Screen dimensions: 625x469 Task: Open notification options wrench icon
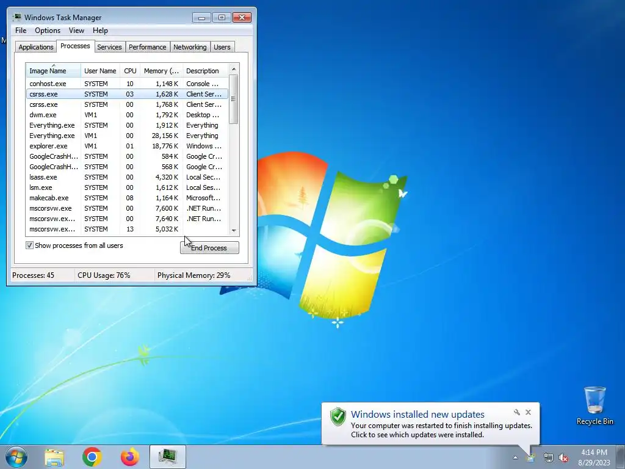tap(516, 412)
